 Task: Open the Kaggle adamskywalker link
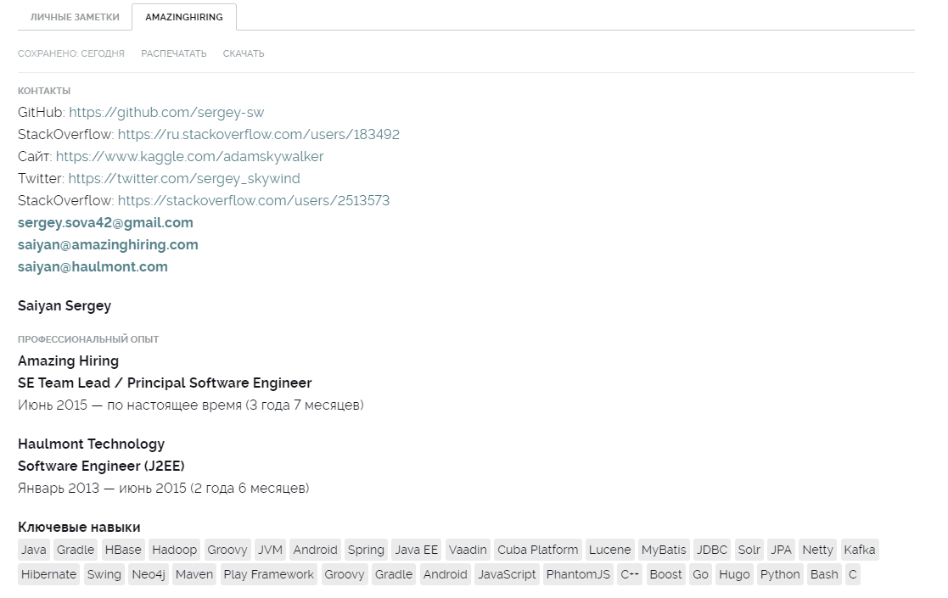[190, 156]
